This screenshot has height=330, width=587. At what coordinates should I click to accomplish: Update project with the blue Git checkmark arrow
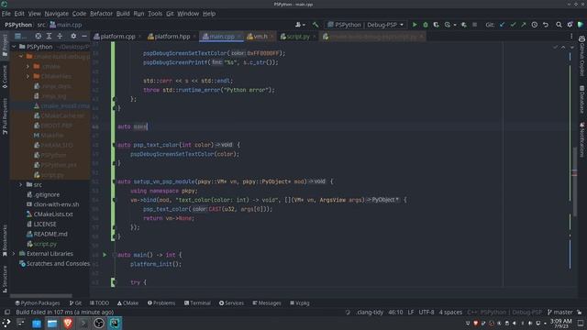click(x=502, y=25)
